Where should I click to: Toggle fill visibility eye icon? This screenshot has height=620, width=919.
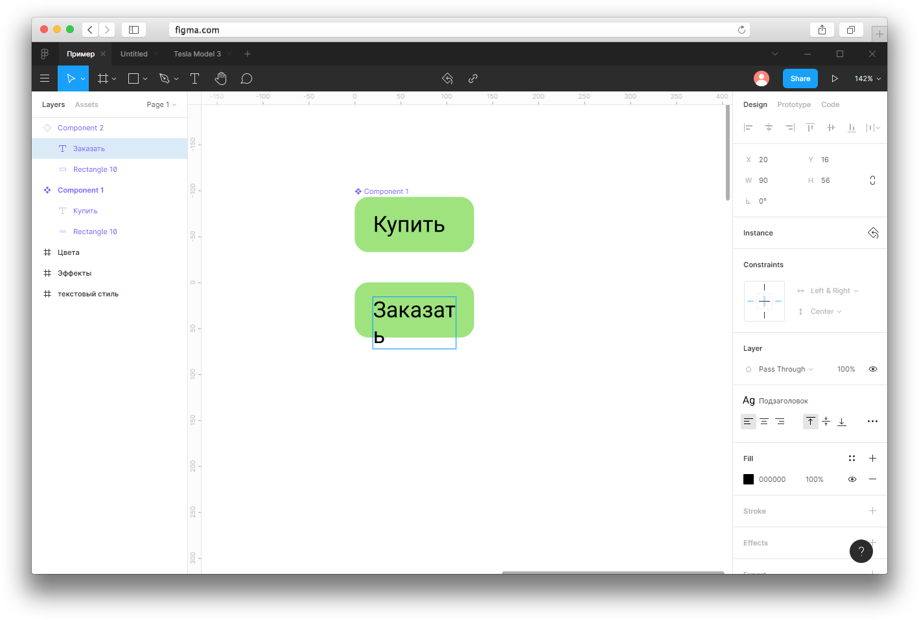[852, 479]
